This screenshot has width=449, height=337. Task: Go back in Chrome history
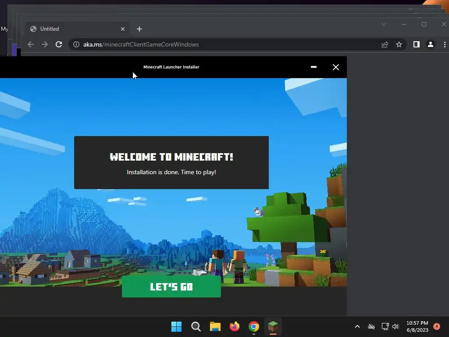click(31, 44)
